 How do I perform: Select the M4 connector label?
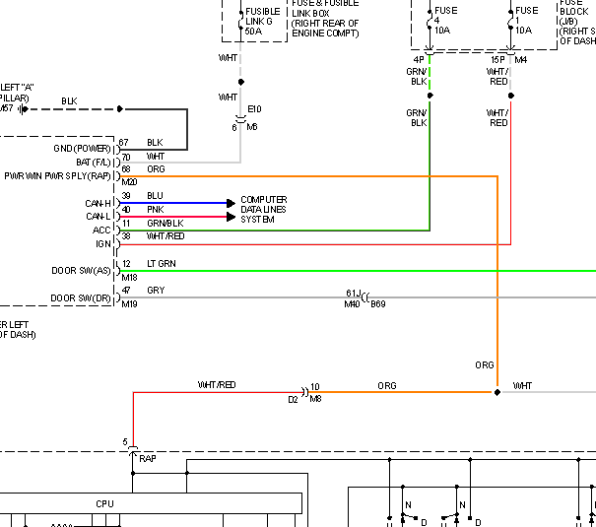[x=521, y=60]
